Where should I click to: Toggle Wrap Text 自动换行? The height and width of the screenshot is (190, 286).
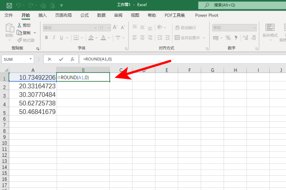click(x=186, y=28)
